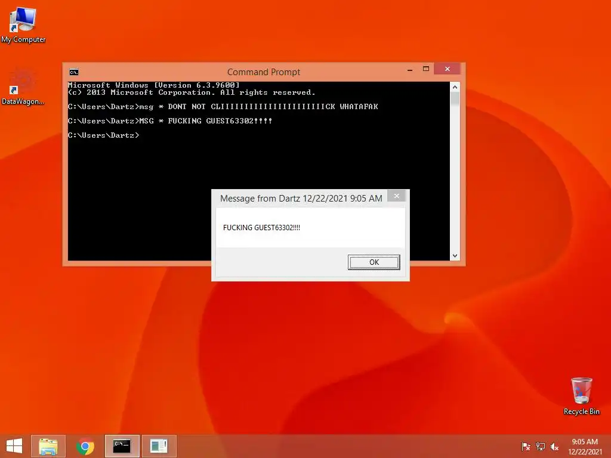Open Google Chrome from taskbar
The image size is (611, 458).
(85, 446)
